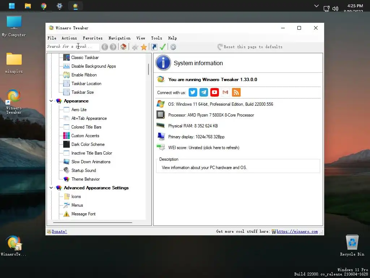
Task: Open File Explorer from the taskbar
Action: pyautogui.click(x=28, y=6)
